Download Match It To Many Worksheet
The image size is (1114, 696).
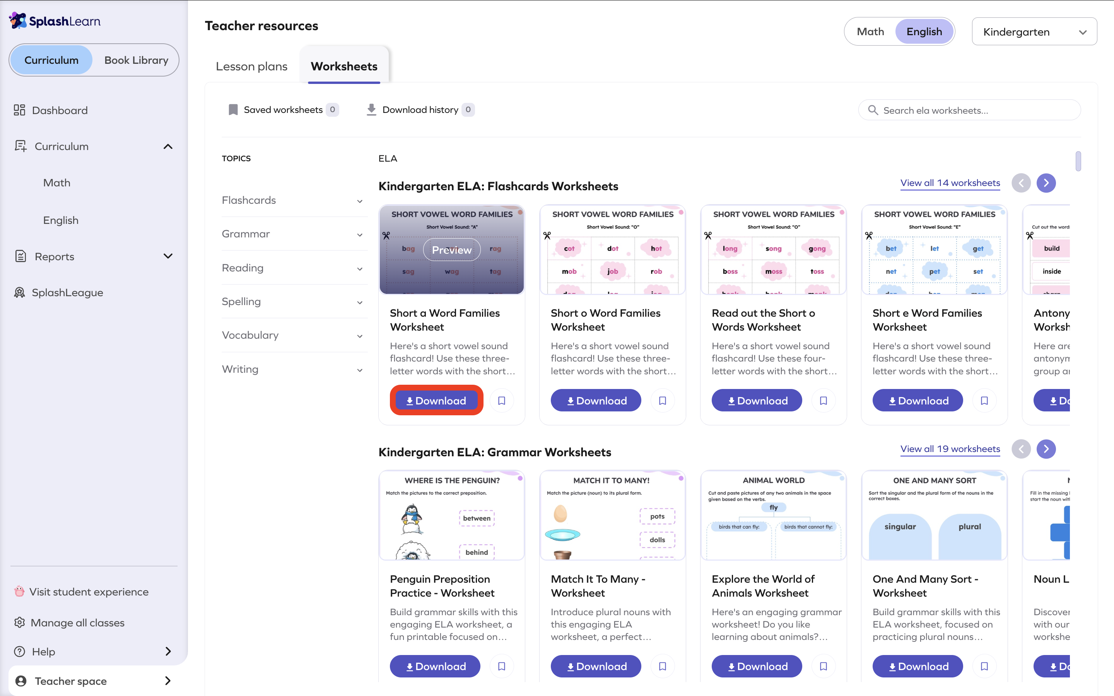pos(596,666)
